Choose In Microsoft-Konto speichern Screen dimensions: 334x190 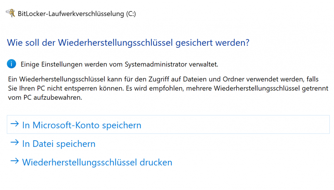click(82, 125)
